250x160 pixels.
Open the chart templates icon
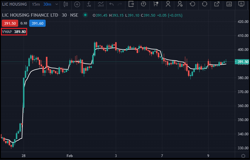(101, 4)
